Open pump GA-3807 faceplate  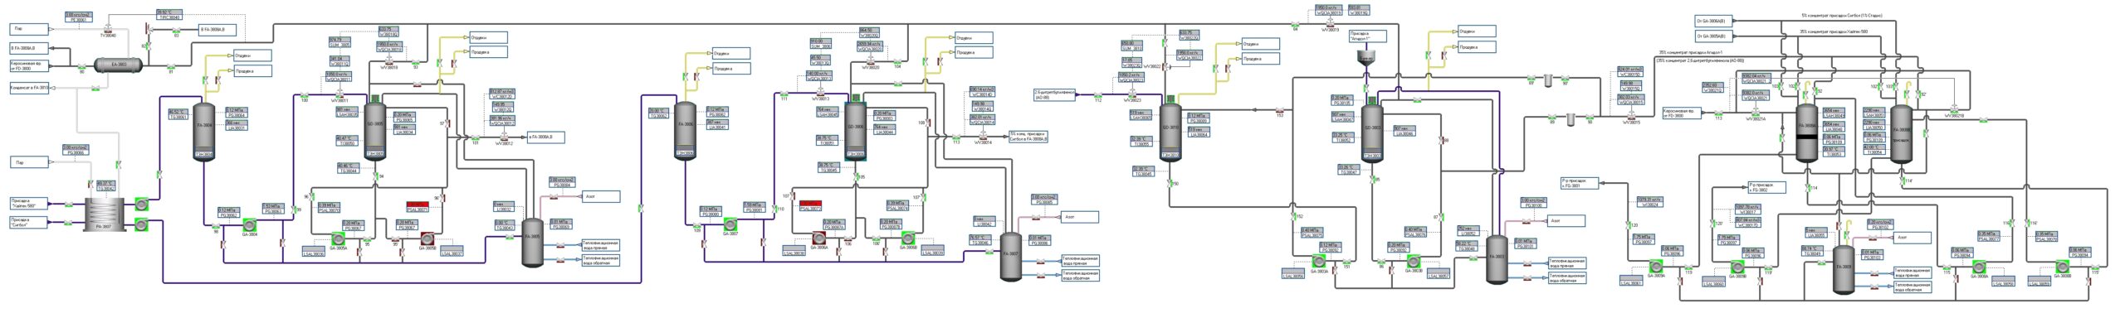coord(730,224)
